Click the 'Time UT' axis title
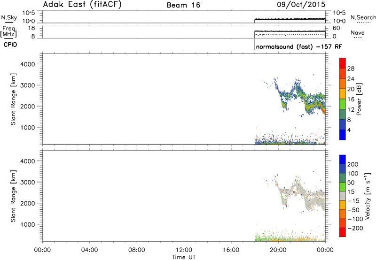The image size is (376, 260). click(184, 257)
